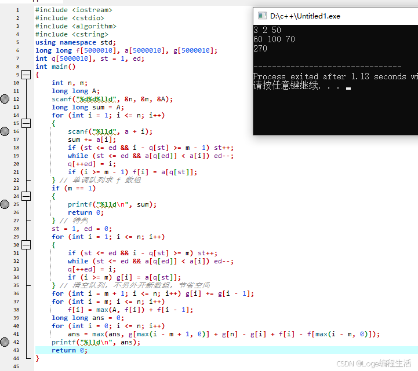Click the console title 'D:\c++\Untitled1.exe'
The width and height of the screenshot is (418, 371).
[305, 16]
